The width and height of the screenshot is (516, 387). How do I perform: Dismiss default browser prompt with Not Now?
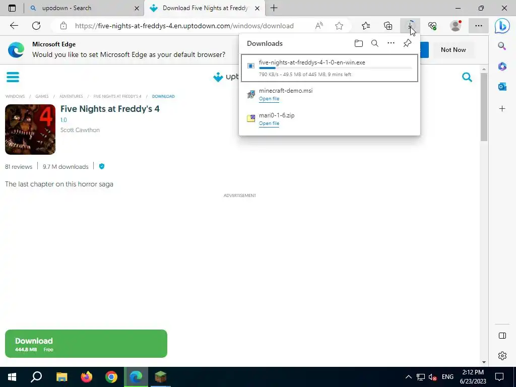pos(453,50)
